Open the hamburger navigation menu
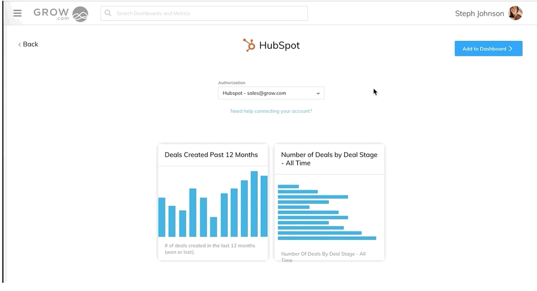The image size is (537, 291). (x=17, y=13)
